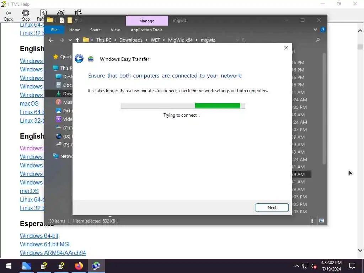Click the green connection progress bar
The width and height of the screenshot is (364, 273).
coord(183,106)
